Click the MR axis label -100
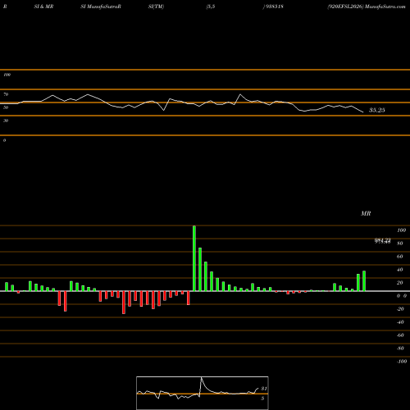The width and height of the screenshot is (410, 410). (402, 362)
